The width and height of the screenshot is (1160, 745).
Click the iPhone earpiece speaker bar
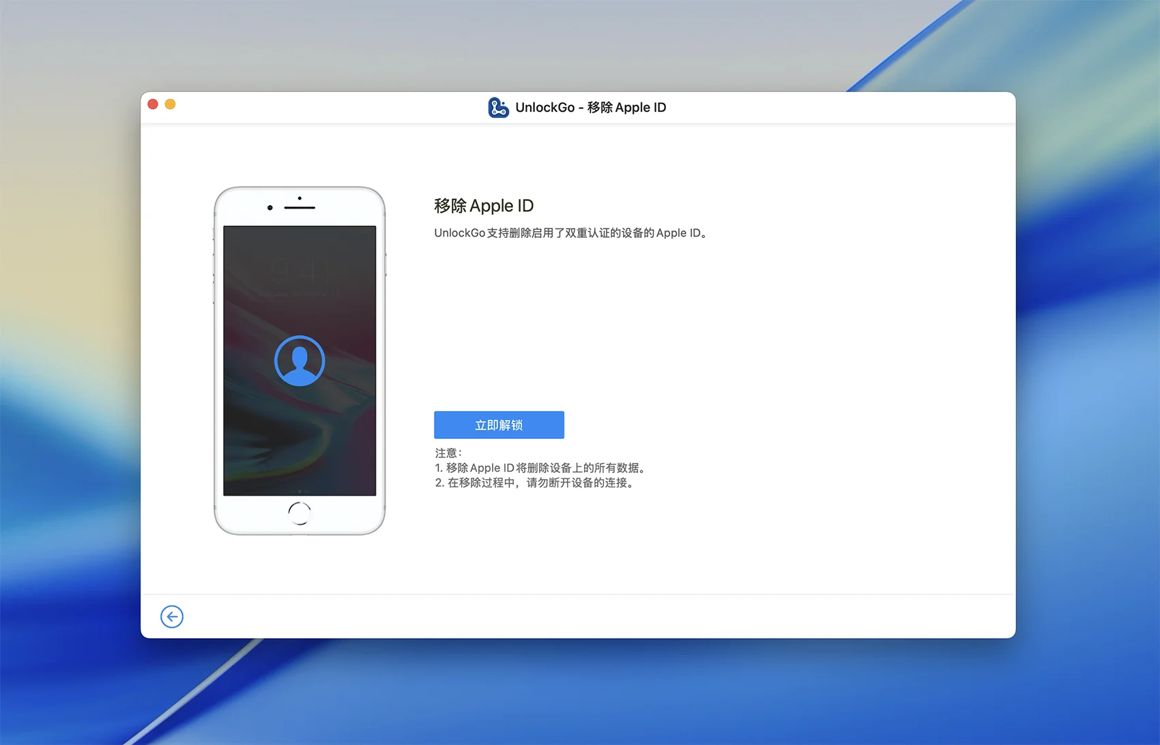300,207
